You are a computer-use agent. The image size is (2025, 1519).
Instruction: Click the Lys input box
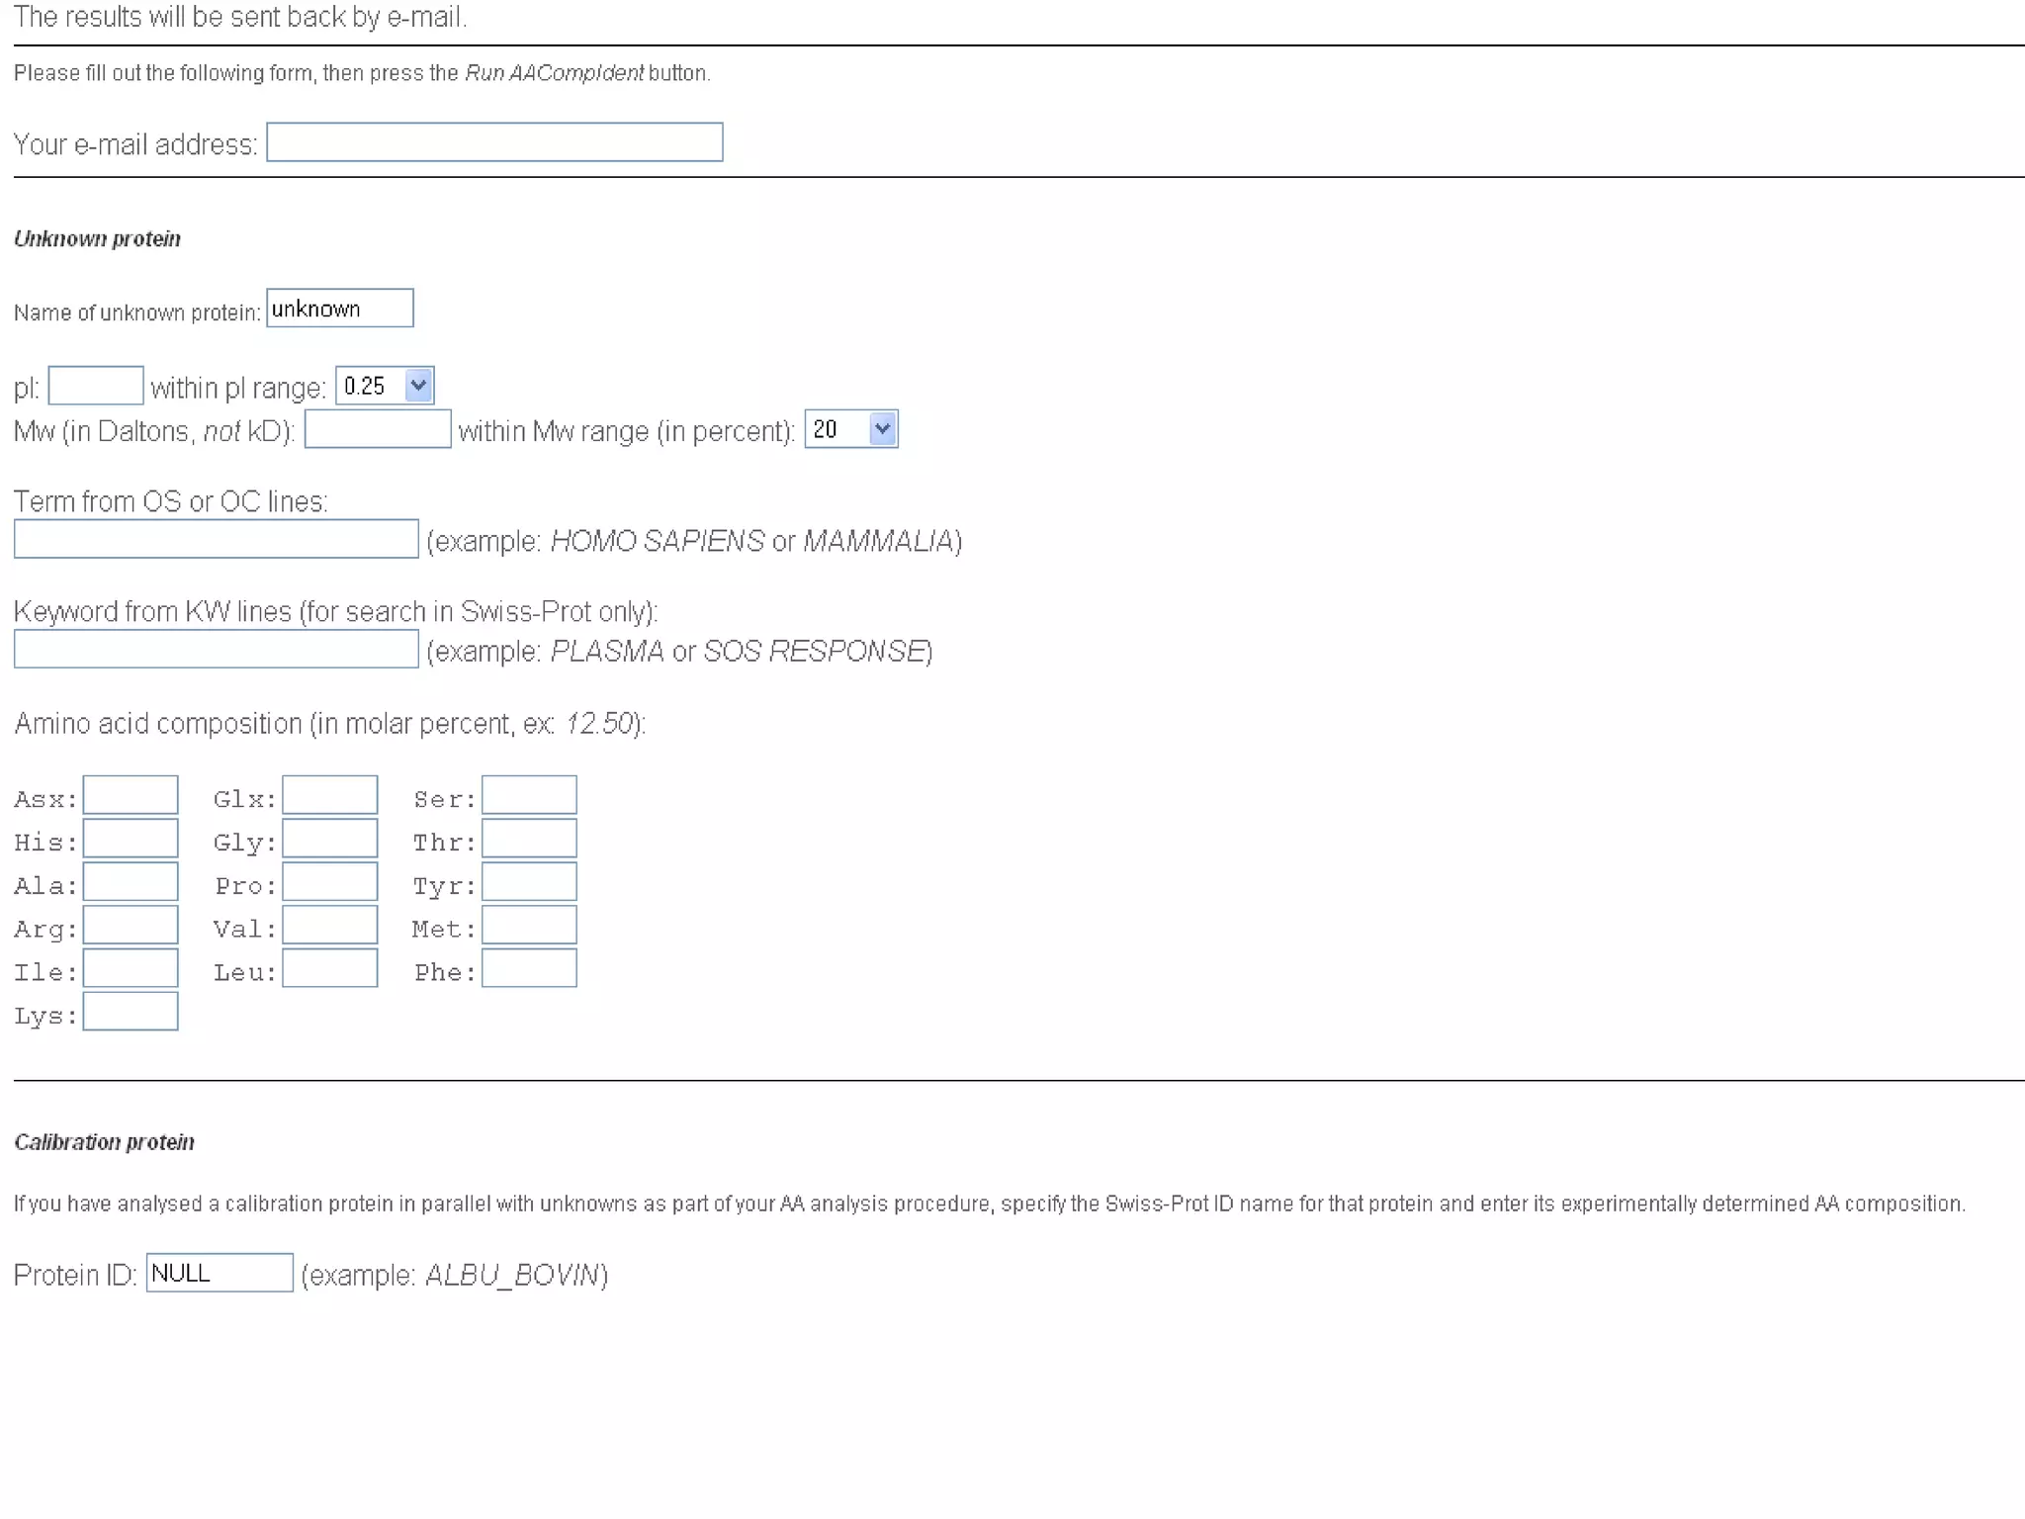click(131, 1013)
